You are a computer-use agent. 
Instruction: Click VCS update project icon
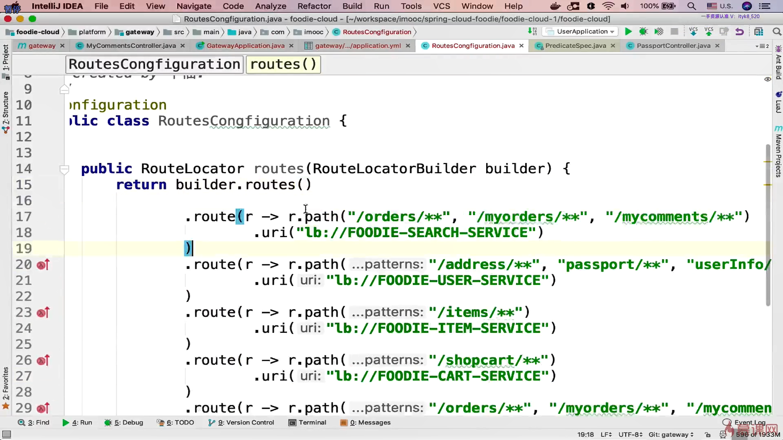tap(693, 32)
